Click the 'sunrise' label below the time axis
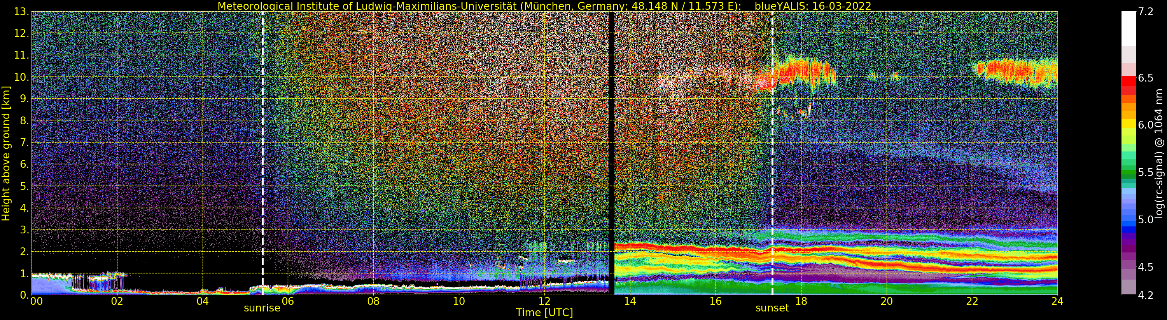 click(262, 308)
